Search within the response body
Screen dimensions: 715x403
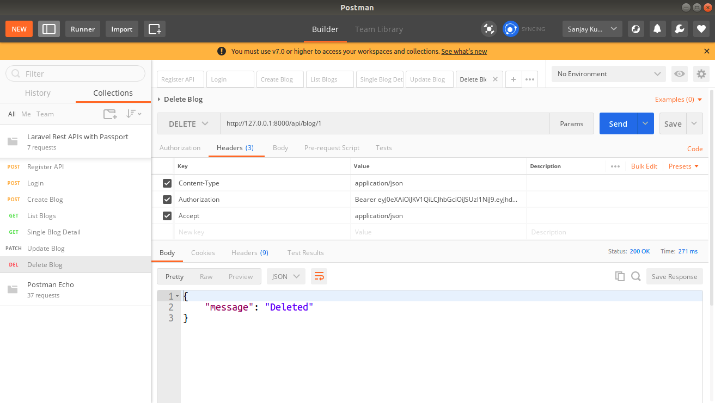(635, 276)
